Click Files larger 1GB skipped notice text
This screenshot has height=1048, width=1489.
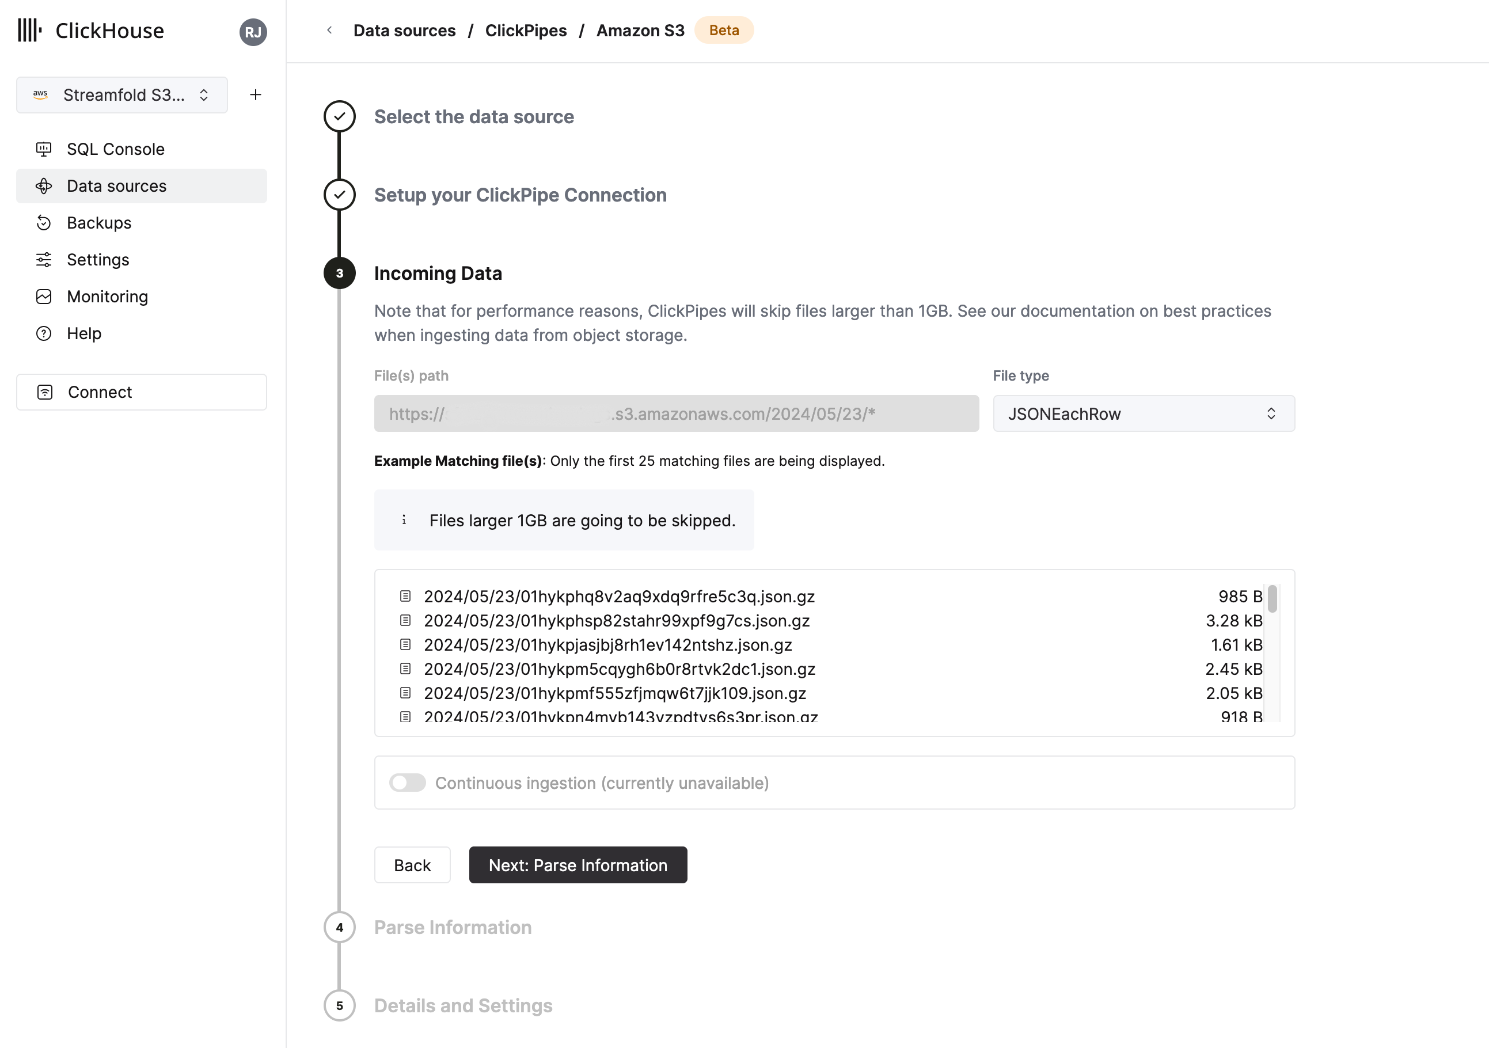point(582,521)
